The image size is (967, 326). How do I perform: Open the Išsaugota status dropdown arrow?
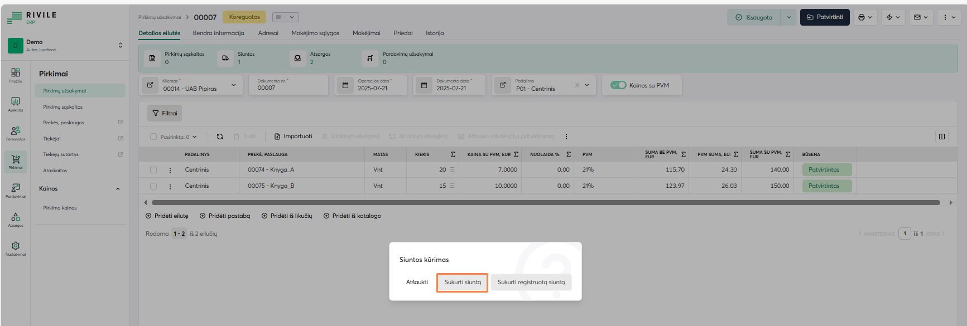(x=788, y=17)
